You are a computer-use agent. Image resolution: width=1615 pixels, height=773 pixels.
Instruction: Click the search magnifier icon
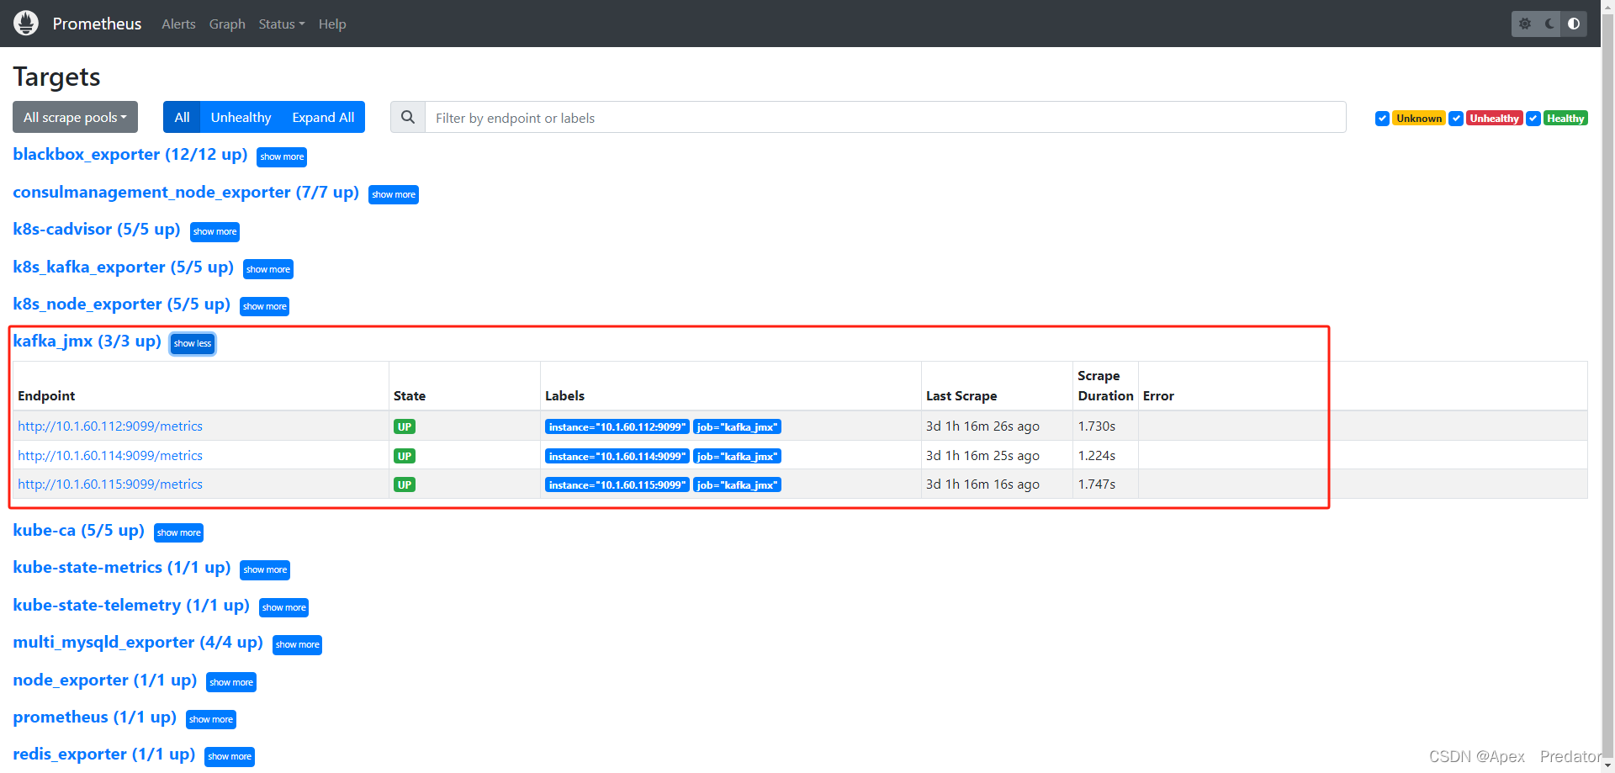coord(408,117)
